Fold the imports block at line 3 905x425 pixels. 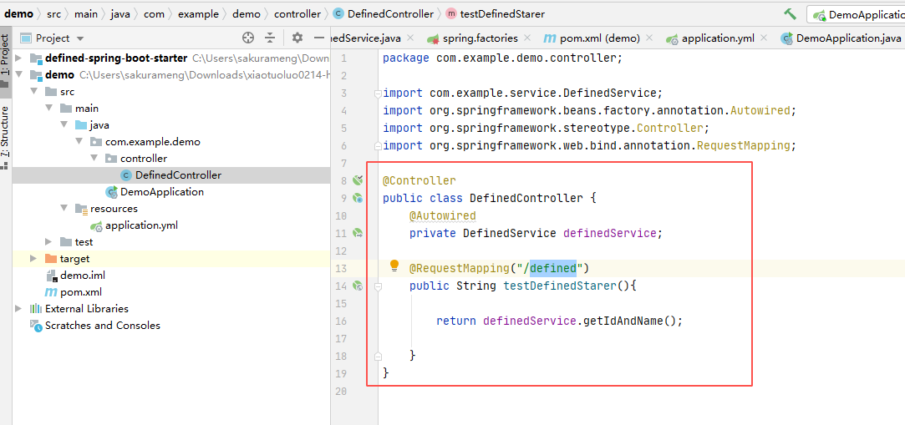(x=378, y=93)
